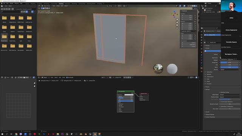Open the Physics properties tab

point(202,60)
